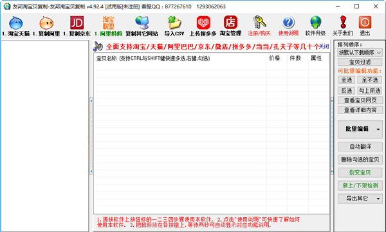Check for updates via 软件升级 icon
This screenshot has height=232, width=386.
point(316,26)
